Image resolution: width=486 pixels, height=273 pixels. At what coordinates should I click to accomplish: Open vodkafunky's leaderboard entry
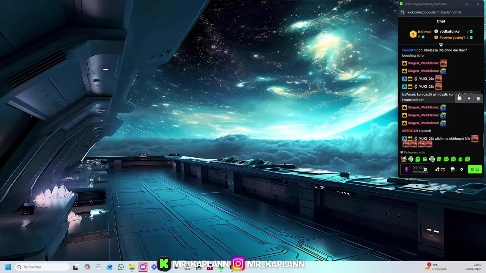449,31
